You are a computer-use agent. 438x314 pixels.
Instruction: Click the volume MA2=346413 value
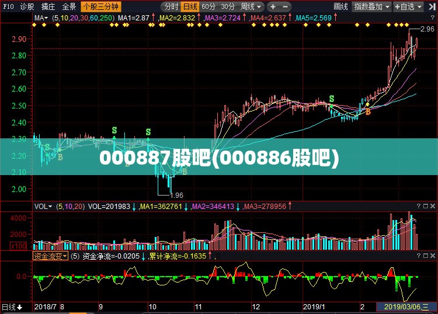click(213, 207)
